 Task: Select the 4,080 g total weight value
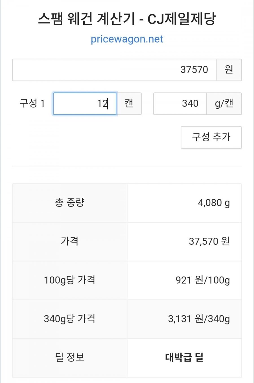click(x=214, y=203)
